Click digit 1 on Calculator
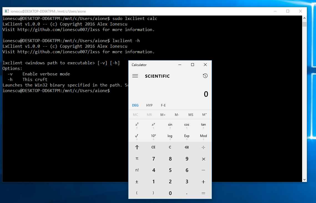The image size is (316, 203). [153, 182]
